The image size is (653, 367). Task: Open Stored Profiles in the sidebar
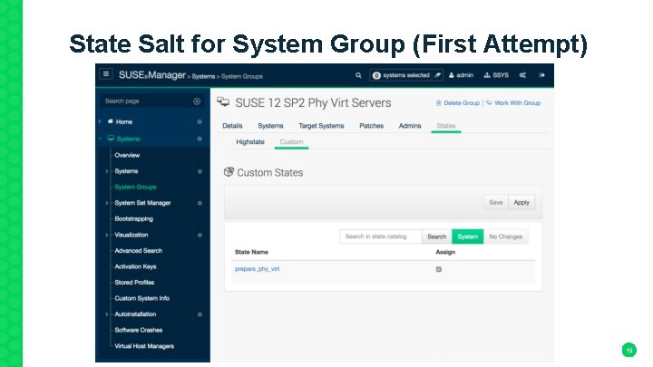(x=134, y=283)
